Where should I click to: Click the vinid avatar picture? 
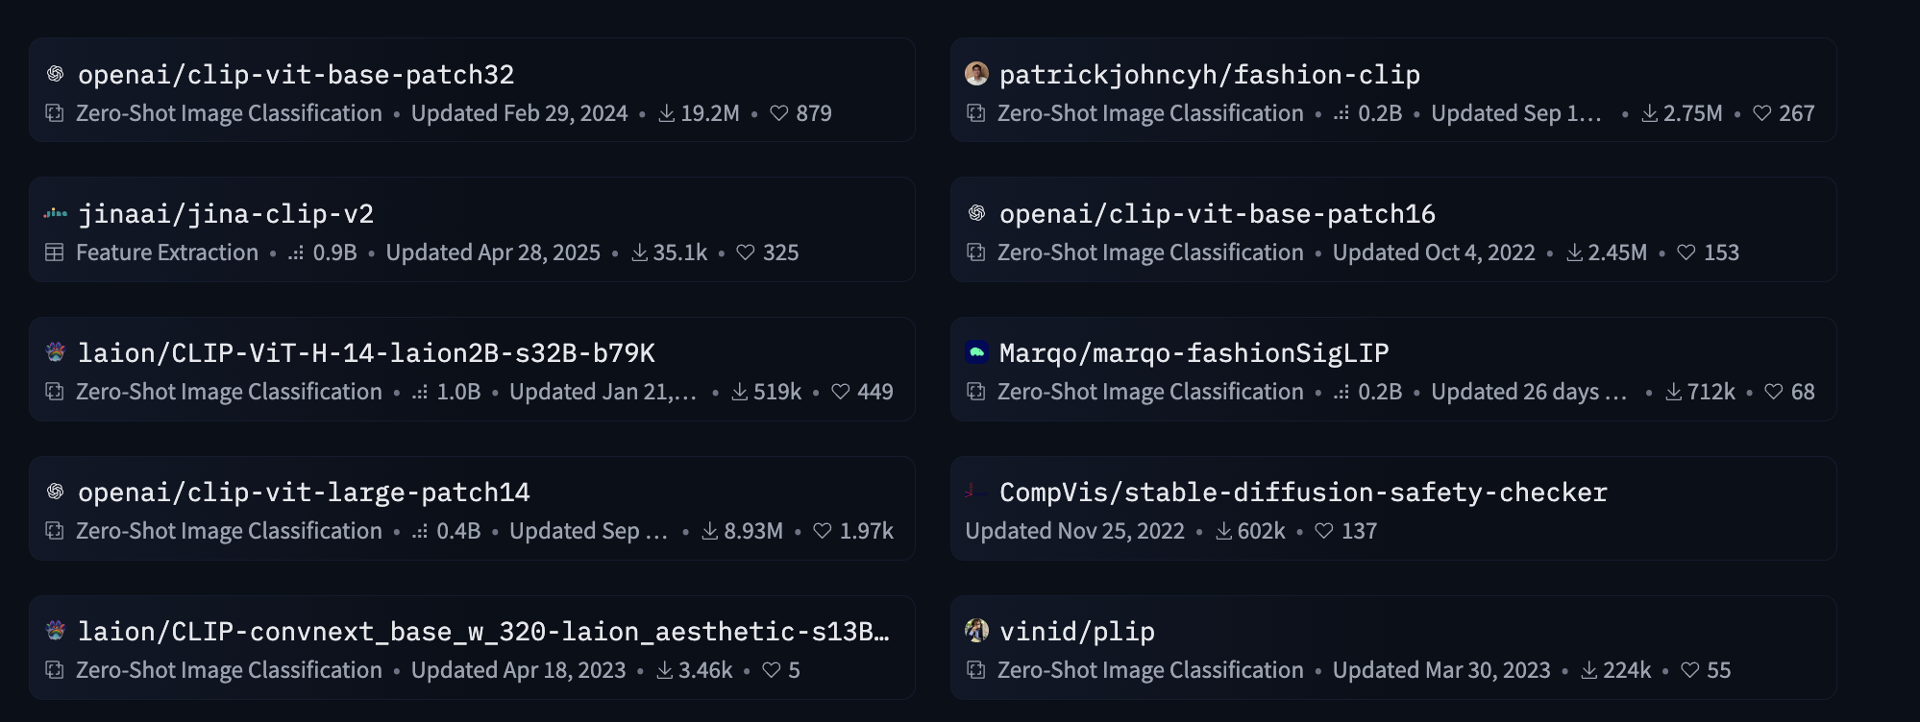pyautogui.click(x=976, y=631)
